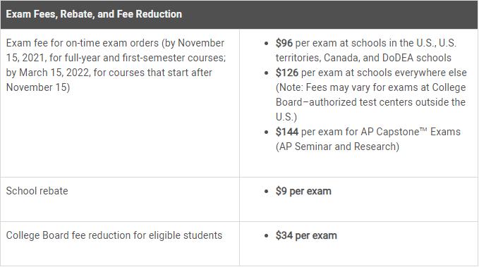479x267 pixels.
Task: Click the AP Seminar and Research parenthetical
Action: coord(338,147)
